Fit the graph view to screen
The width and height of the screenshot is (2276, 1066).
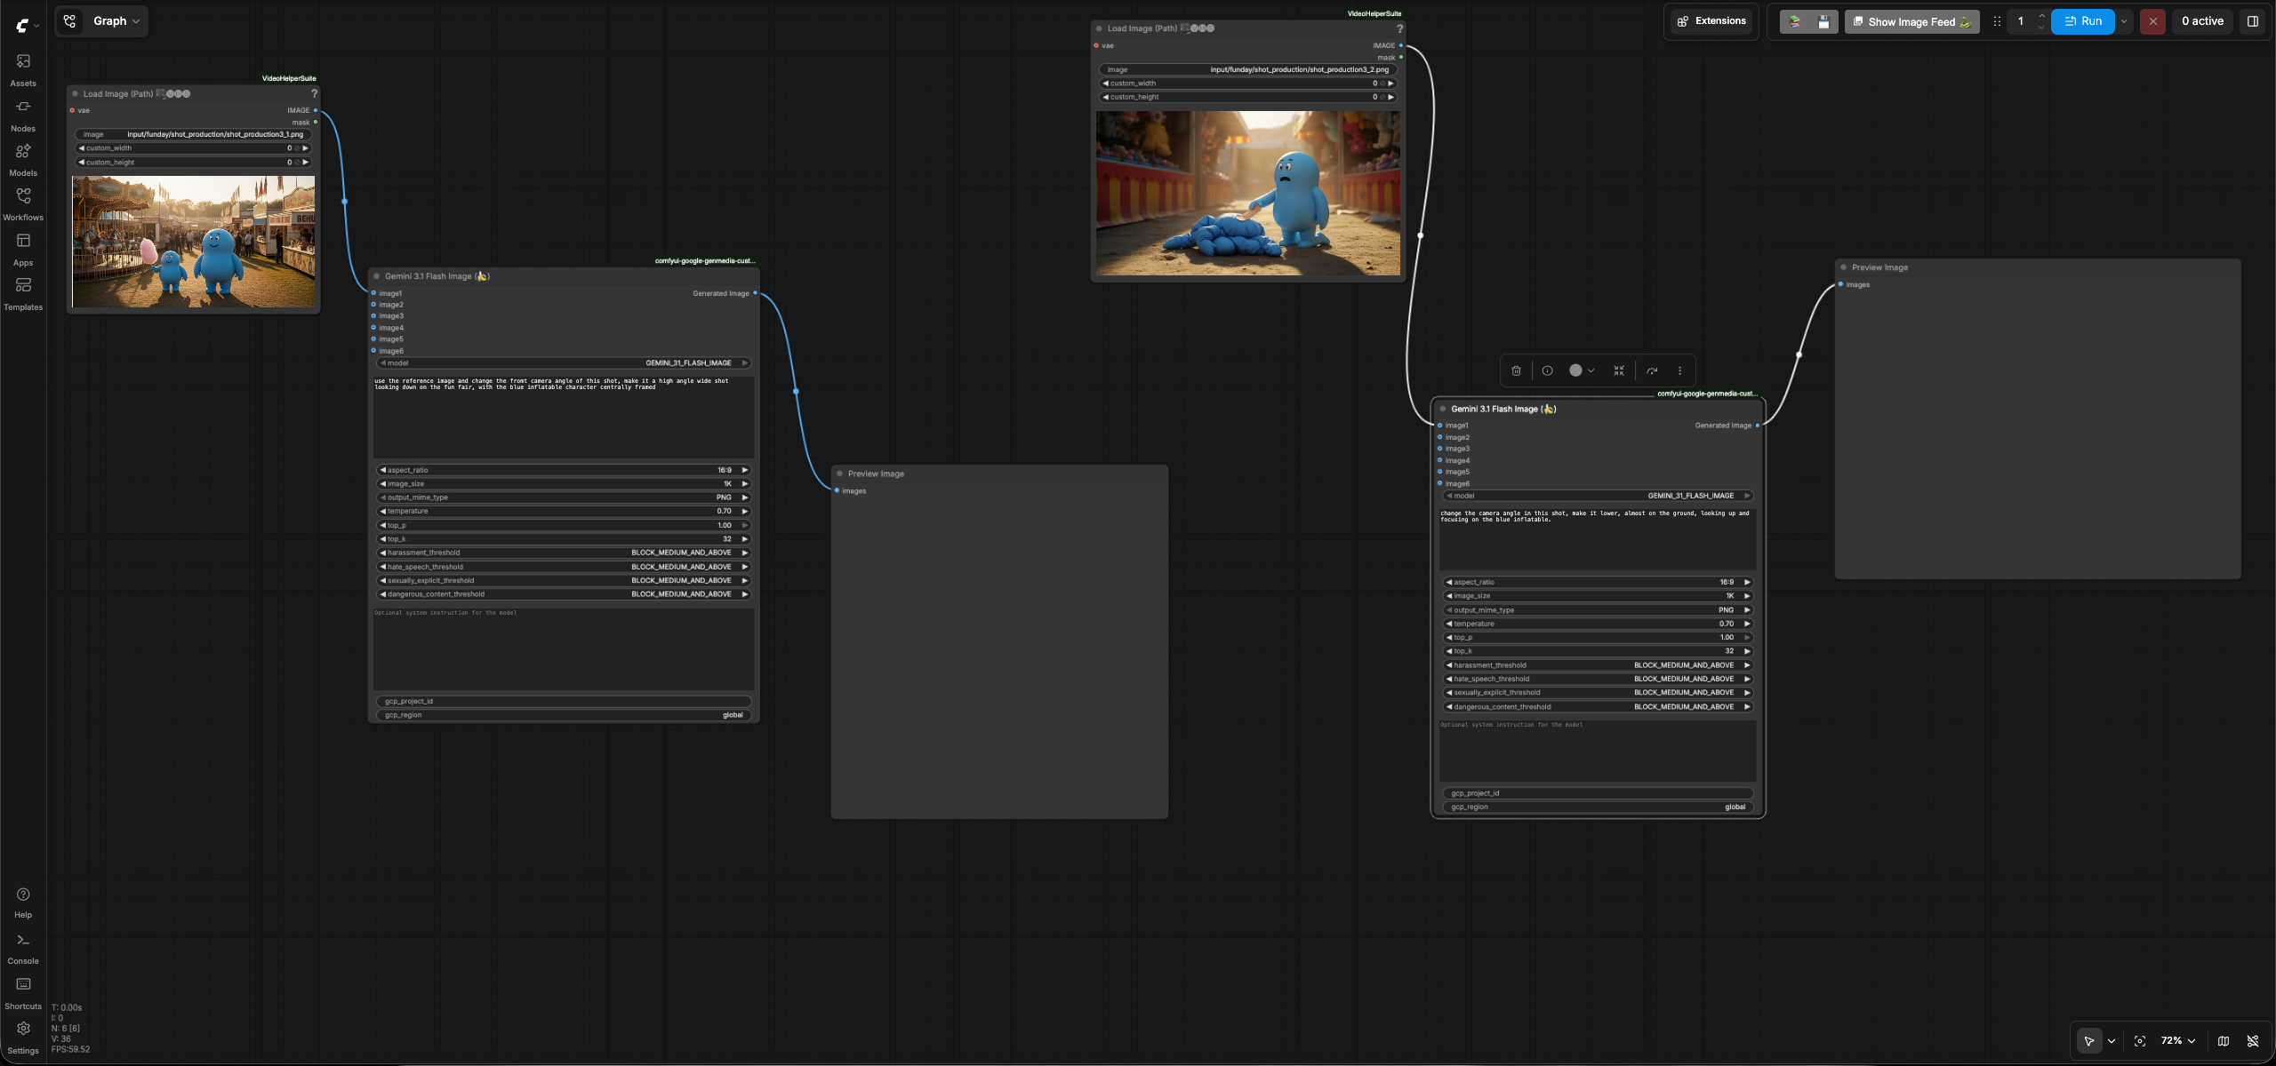point(2140,1040)
